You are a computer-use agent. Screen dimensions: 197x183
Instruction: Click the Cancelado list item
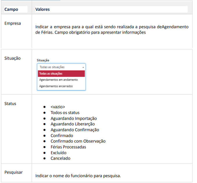pyautogui.click(x=60, y=158)
